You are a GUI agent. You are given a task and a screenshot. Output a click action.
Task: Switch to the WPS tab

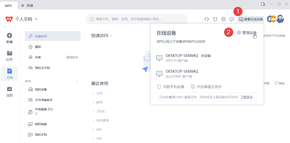(x=8, y=6)
